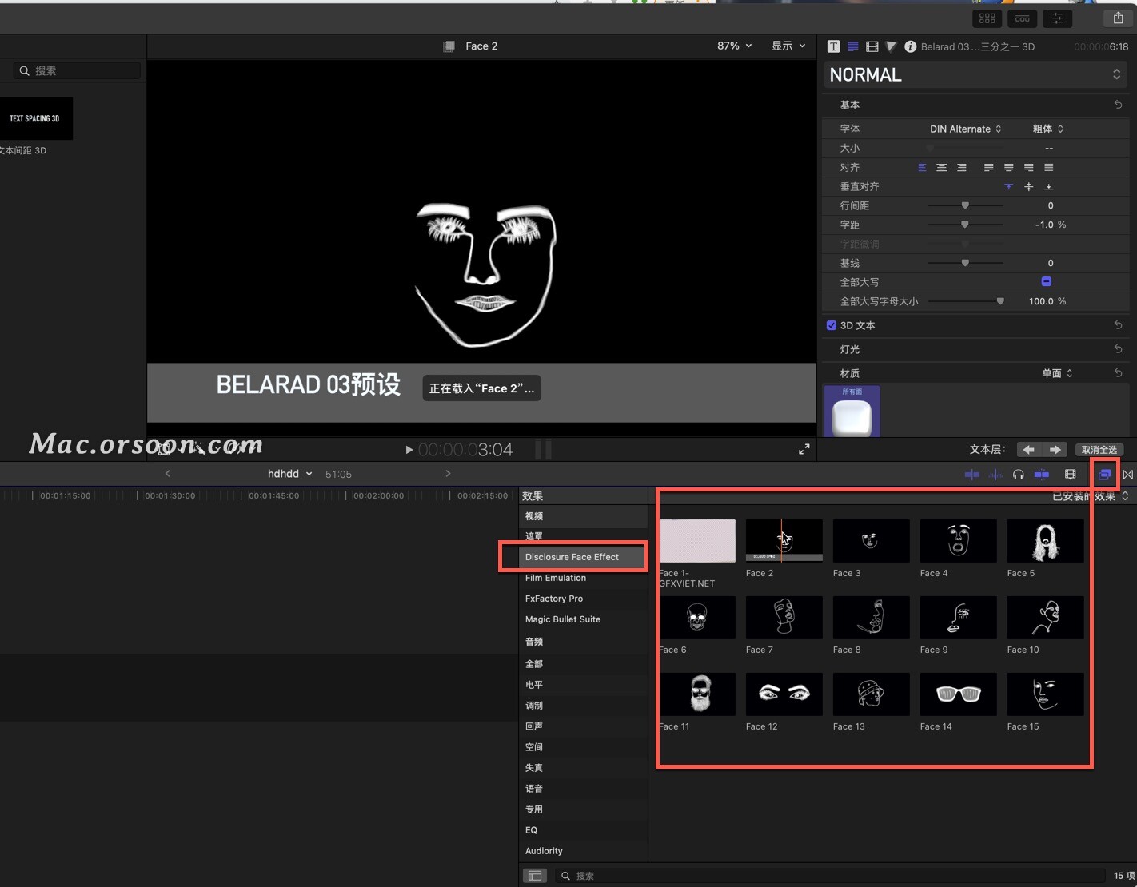Image resolution: width=1137 pixels, height=887 pixels.
Task: Choose justify-left paragraph alignment
Action: pyautogui.click(x=989, y=167)
